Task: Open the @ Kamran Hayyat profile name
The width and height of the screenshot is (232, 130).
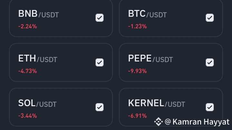Action: (x=197, y=122)
